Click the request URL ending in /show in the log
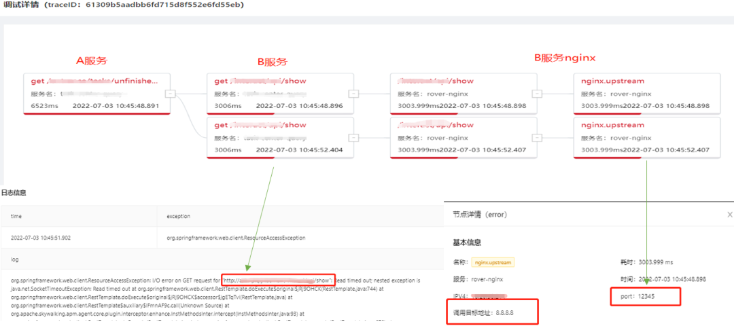The width and height of the screenshot is (734, 326). point(278,281)
